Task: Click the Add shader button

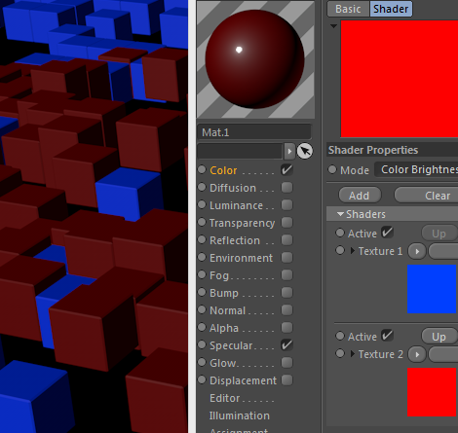Action: tap(360, 196)
